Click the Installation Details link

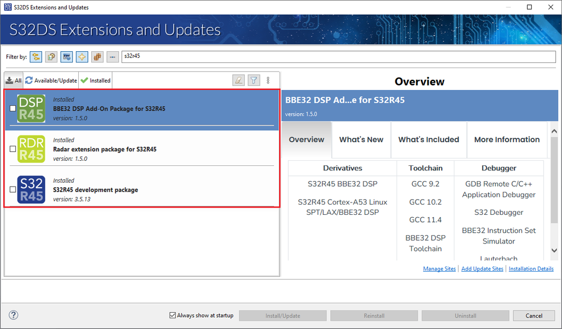click(531, 269)
